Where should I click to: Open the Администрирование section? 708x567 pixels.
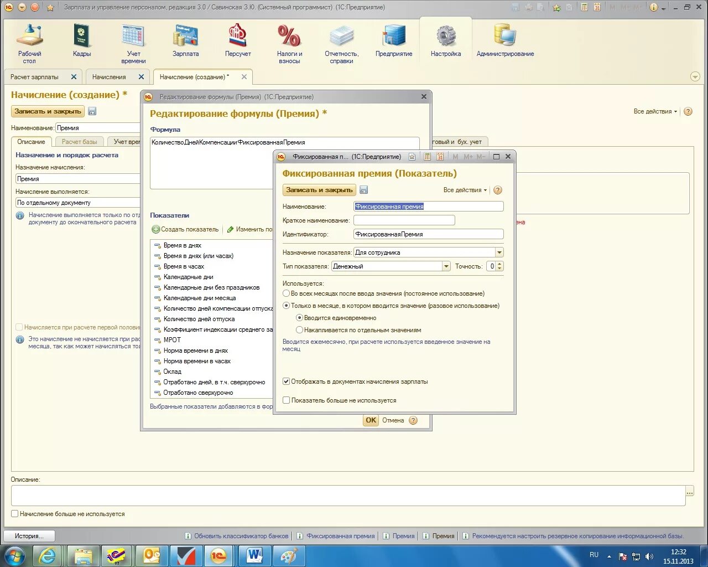tap(505, 41)
